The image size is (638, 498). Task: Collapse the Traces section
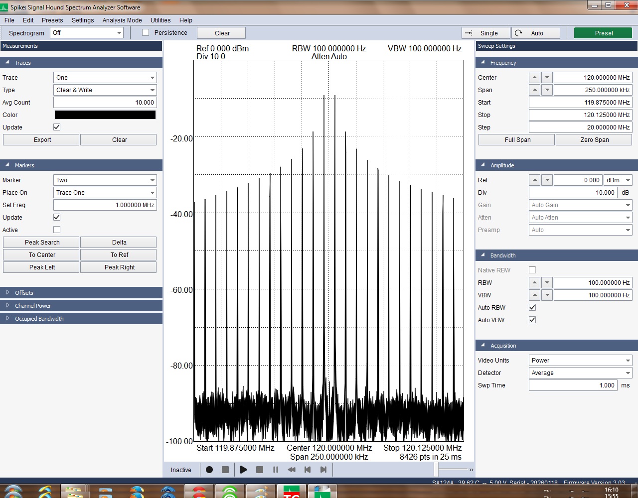click(81, 63)
